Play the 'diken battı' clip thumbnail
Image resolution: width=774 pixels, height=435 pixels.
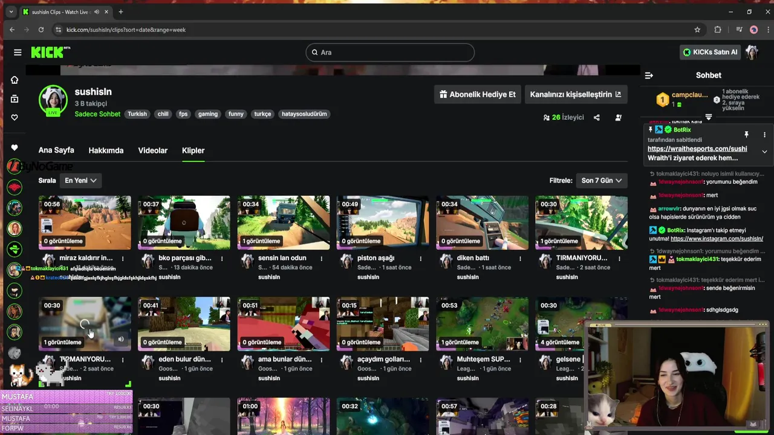[x=482, y=222]
